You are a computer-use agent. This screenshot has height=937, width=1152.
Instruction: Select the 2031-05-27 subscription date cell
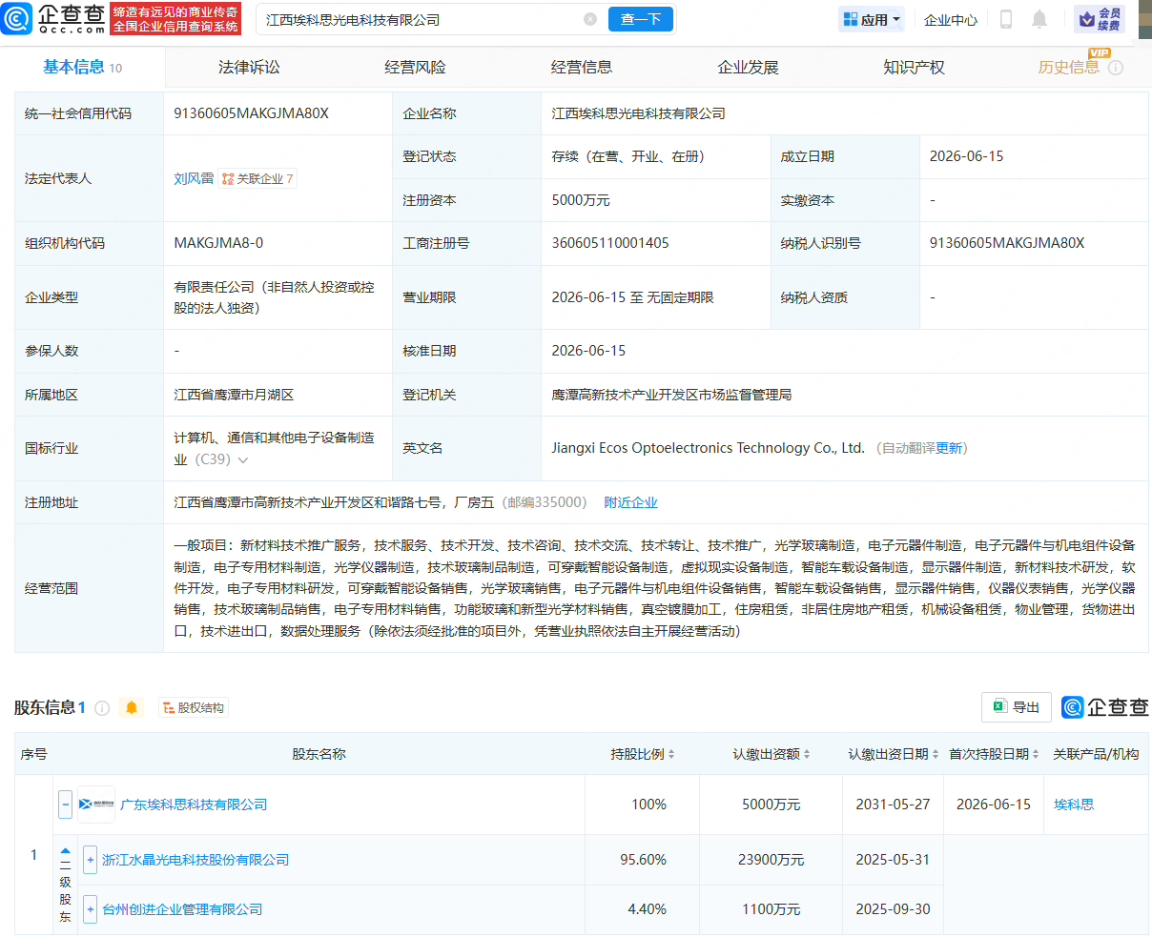tap(893, 805)
